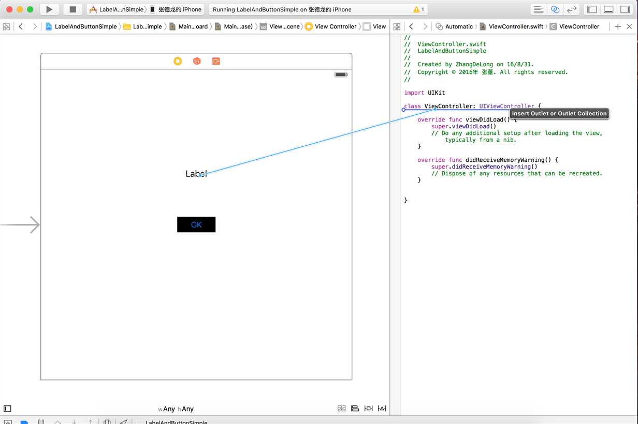Image resolution: width=638 pixels, height=424 pixels.
Task: Toggle the document outline at canvas bottom left
Action: pyautogui.click(x=7, y=408)
